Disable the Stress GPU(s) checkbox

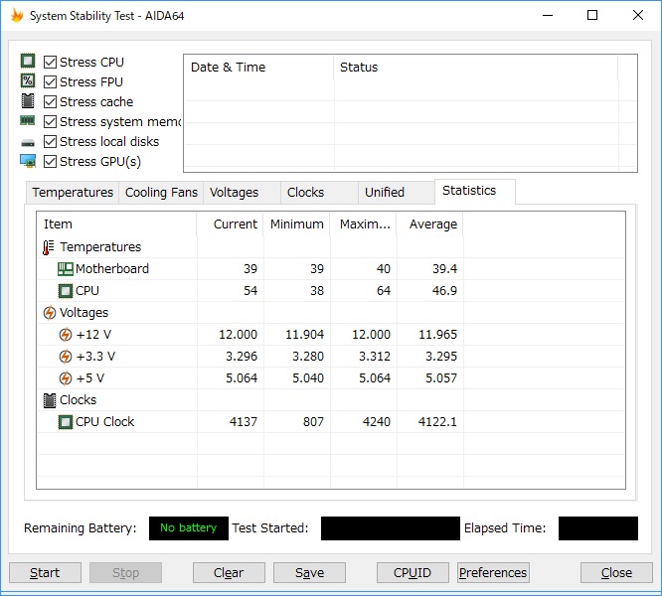(51, 161)
